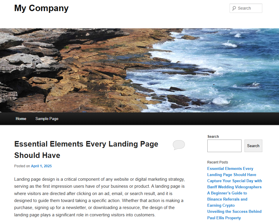Click the sidebar Search button
Screen dimensions: 279x221
pyautogui.click(x=253, y=146)
